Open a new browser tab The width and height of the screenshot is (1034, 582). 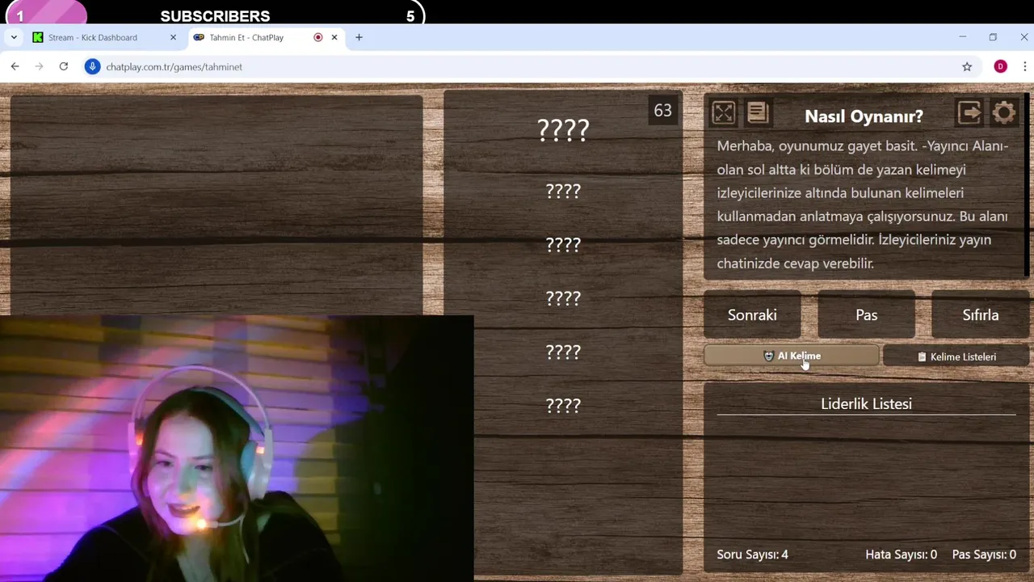point(359,37)
